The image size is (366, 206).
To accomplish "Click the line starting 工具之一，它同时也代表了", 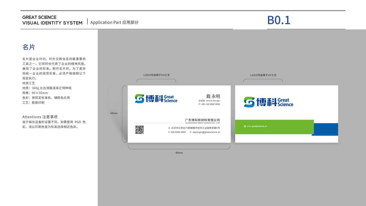I will (x=54, y=64).
